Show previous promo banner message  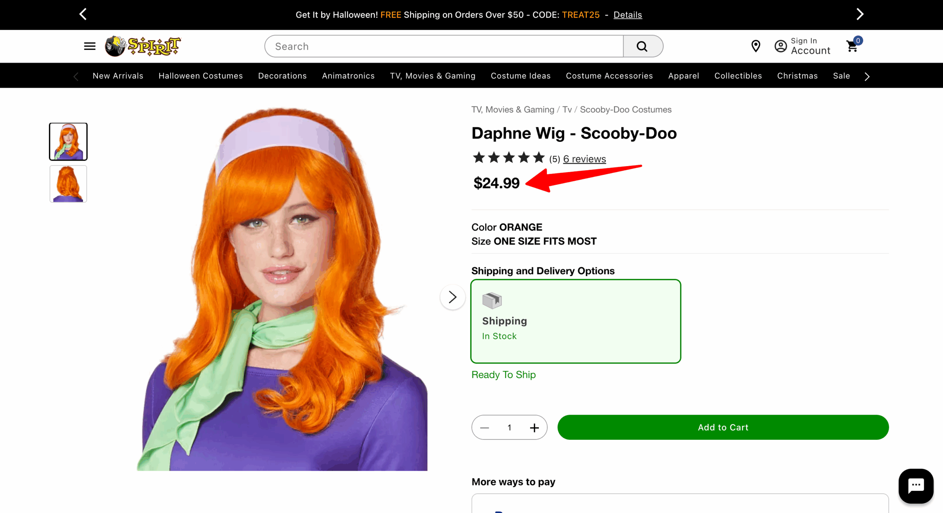click(x=83, y=14)
